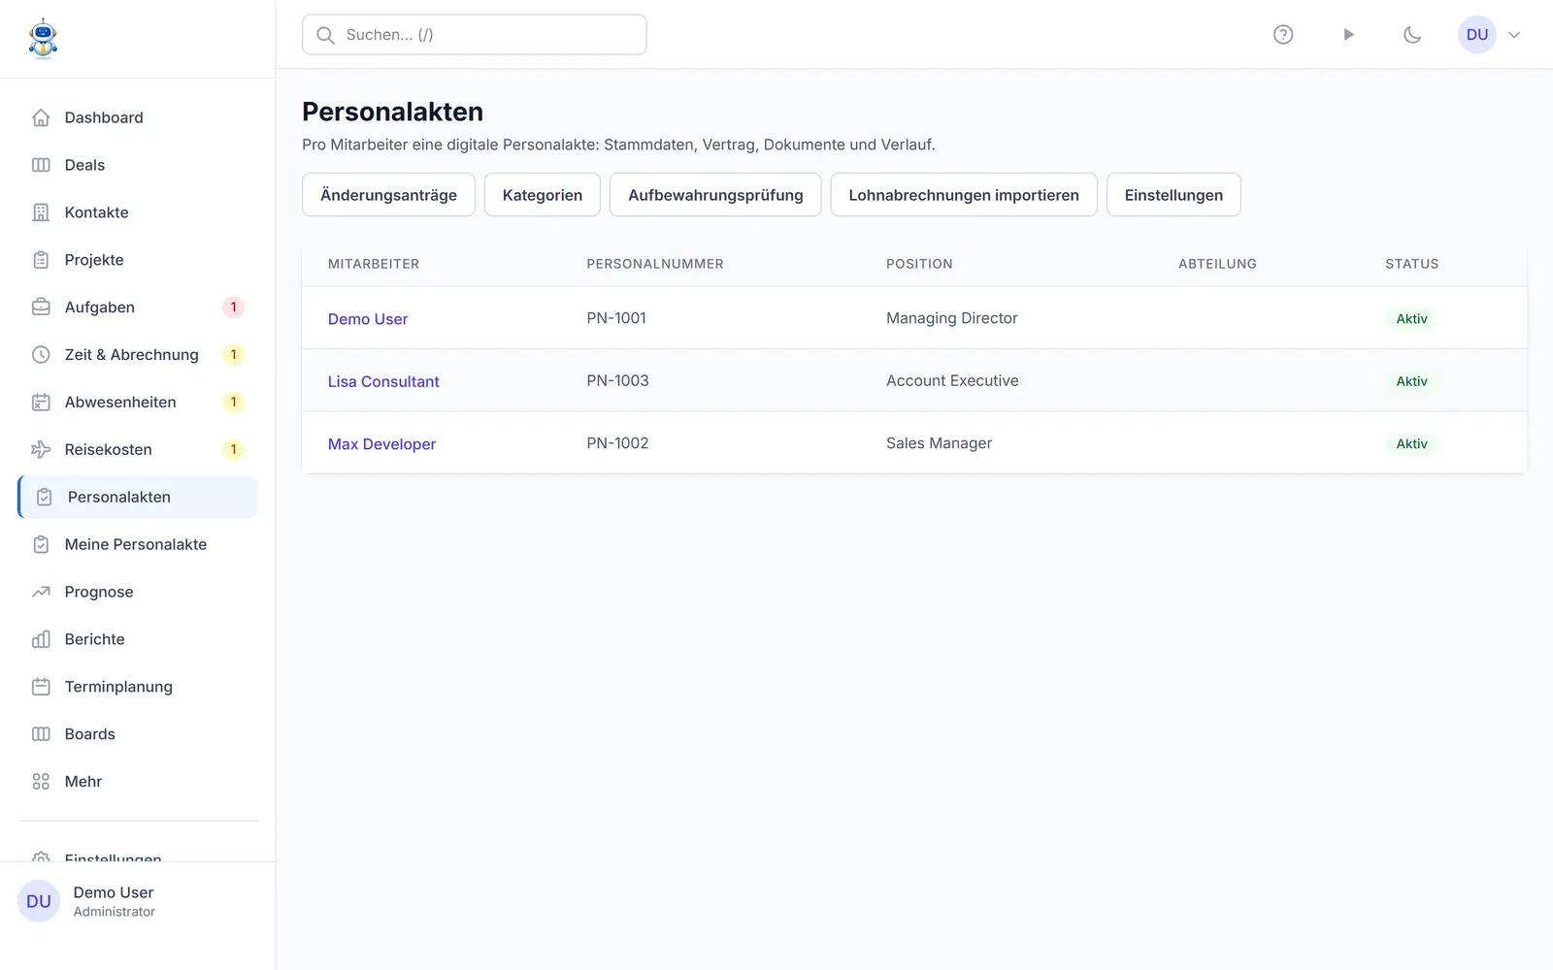
Task: Click the DU avatar in sidebar footer
Action: tap(39, 901)
